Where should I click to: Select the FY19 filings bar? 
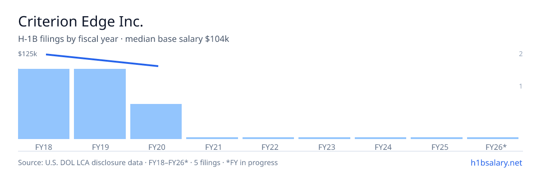point(100,104)
